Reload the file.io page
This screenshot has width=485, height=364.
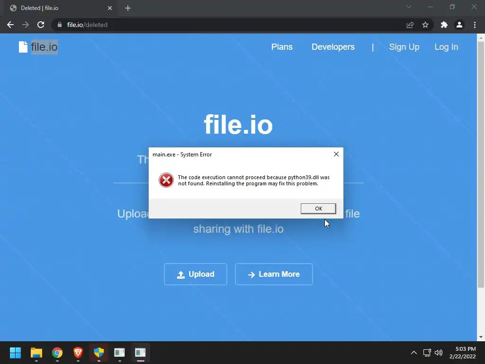click(41, 25)
